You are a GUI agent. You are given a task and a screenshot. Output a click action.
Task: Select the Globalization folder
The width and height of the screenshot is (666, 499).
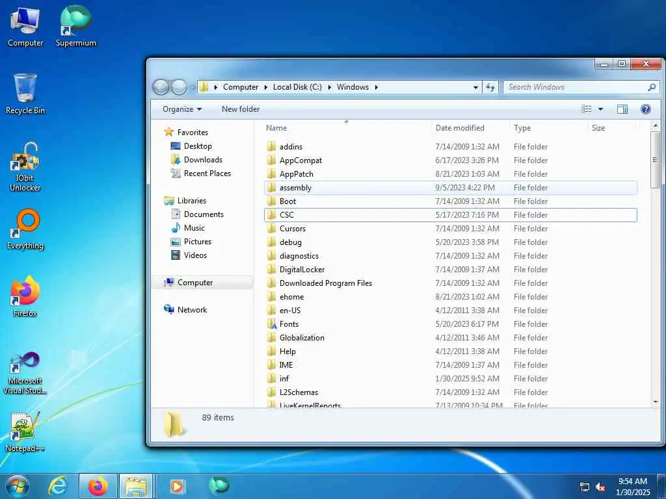[450, 338]
